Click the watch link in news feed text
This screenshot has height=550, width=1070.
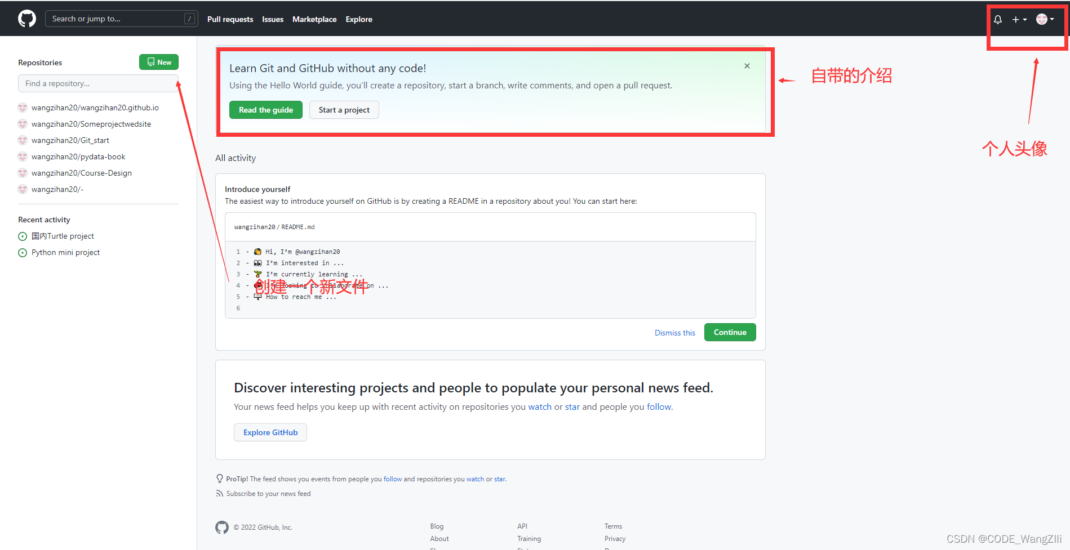pyautogui.click(x=540, y=406)
